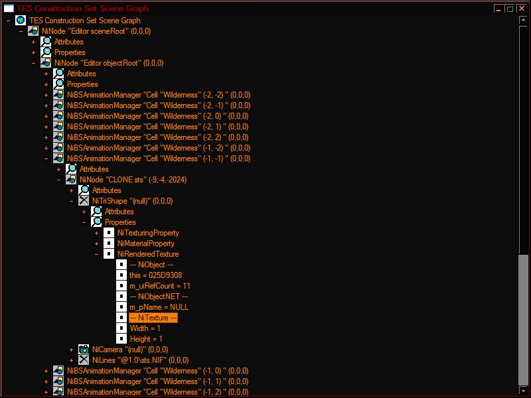Viewport: 531px width, 398px height.
Task: Click the icon of Cell "Wilderness" (-2, 2) node
Action: tap(58, 137)
